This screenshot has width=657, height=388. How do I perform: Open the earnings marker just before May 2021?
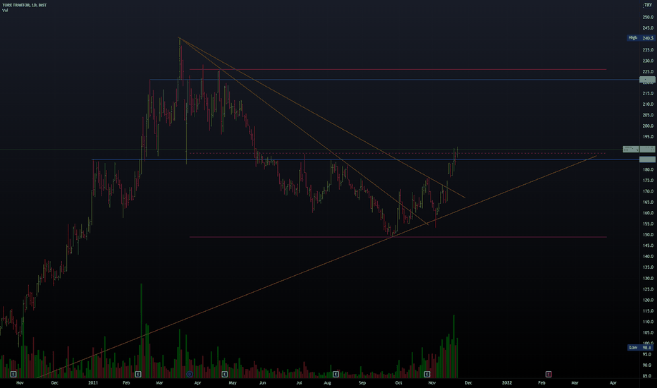[x=225, y=374]
